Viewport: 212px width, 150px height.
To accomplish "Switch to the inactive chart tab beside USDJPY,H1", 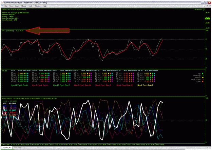I will coord(18,148).
